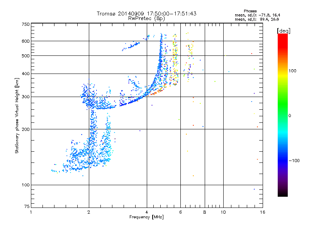
Task: Click the y-axis tick label '400'
Action: 25,74
